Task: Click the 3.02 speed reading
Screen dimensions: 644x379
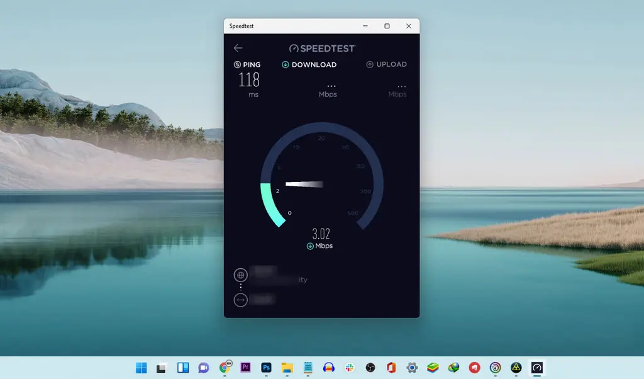Action: [x=321, y=234]
